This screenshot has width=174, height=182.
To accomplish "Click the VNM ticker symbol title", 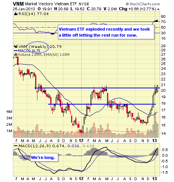I will click(18, 4).
